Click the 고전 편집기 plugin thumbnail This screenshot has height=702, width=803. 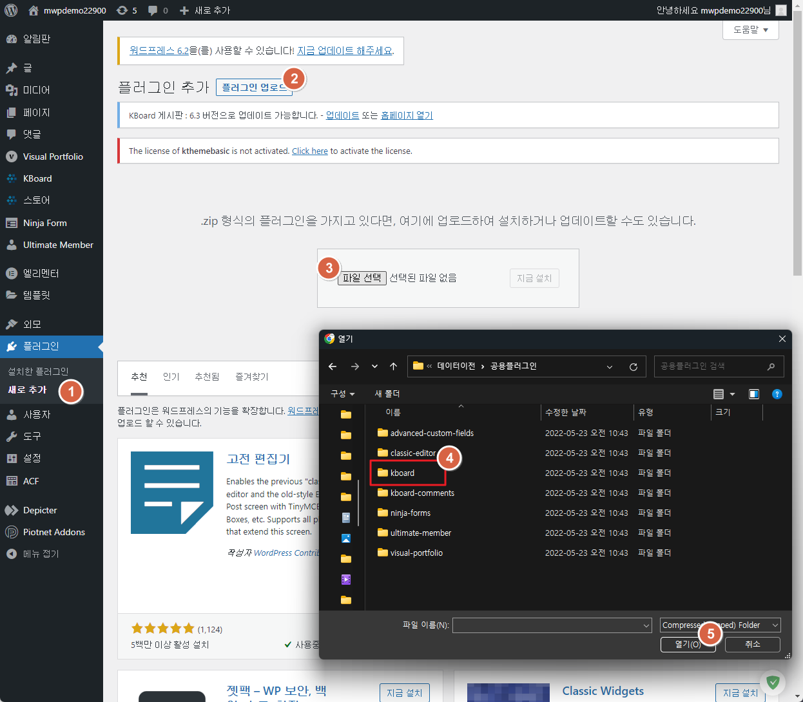[172, 493]
